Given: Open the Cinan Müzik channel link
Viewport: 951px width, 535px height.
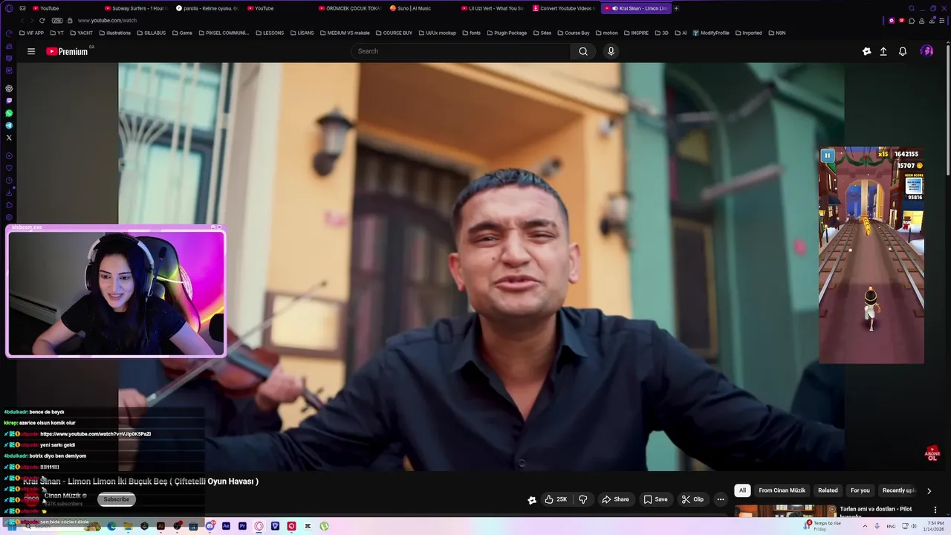Looking at the screenshot, I should coord(64,496).
